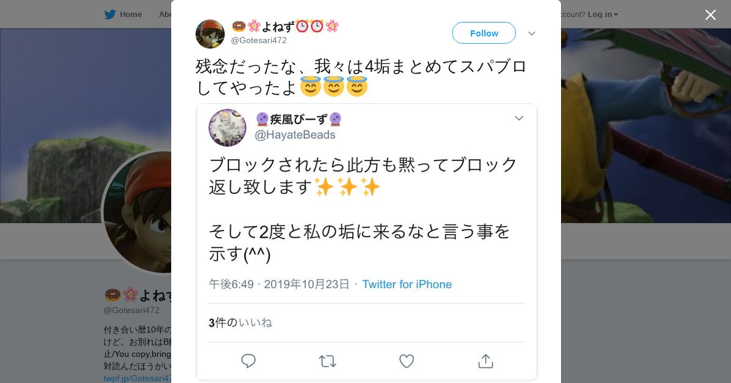Open the twpf.jp/Gotesari profile link
The image size is (731, 383).
coord(137,378)
